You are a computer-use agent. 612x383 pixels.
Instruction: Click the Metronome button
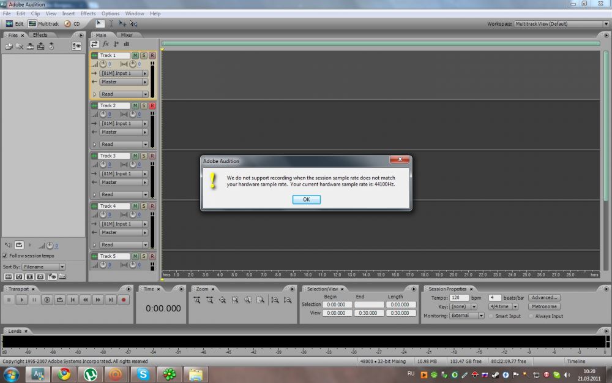pos(544,307)
